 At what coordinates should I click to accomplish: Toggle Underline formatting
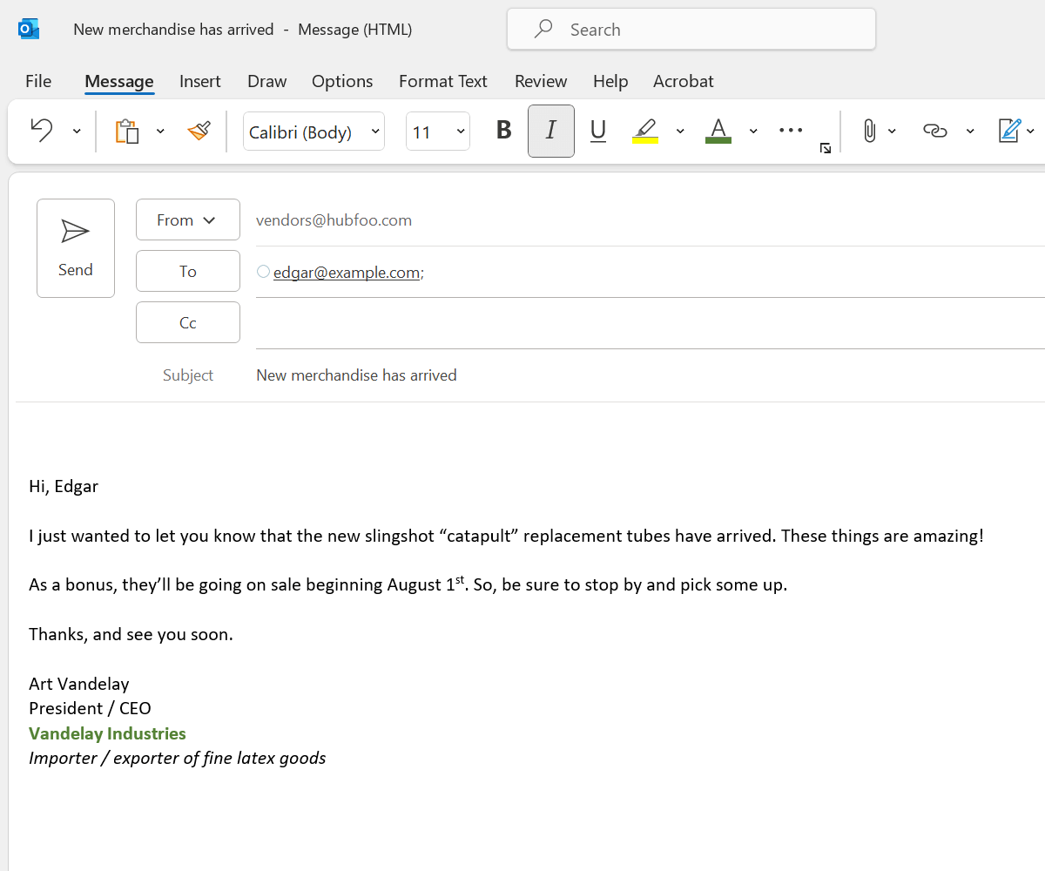[598, 132]
